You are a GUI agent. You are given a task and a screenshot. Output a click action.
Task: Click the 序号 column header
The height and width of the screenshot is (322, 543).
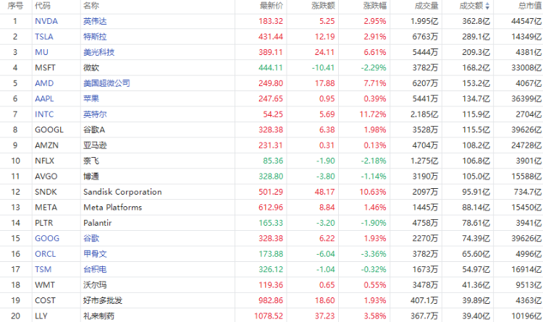tap(15, 6)
